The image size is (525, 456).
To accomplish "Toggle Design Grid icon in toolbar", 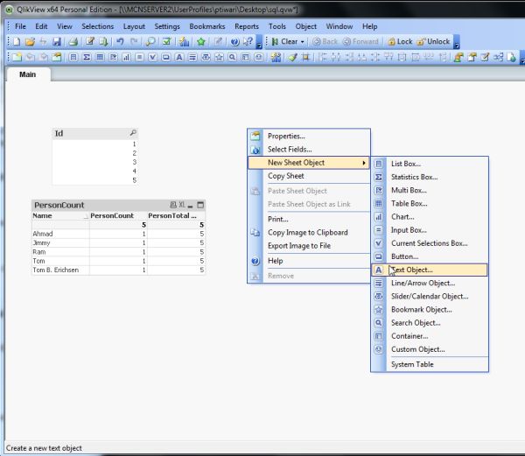I will pos(305,57).
